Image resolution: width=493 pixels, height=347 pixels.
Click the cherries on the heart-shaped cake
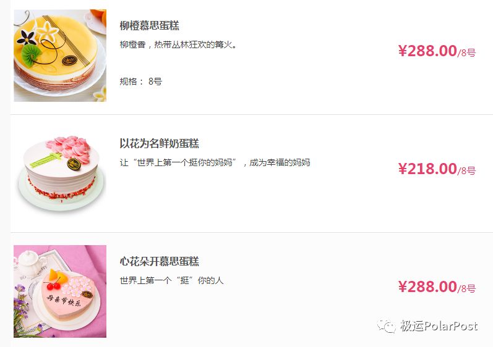tap(53, 286)
